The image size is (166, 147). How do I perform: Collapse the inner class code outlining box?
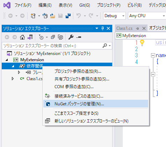153,74
